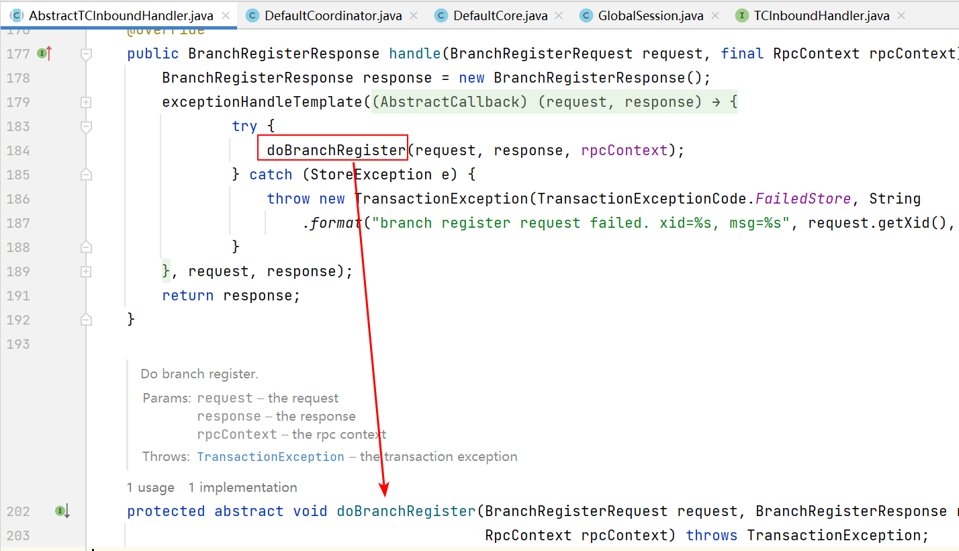
Task: Click the line number 191 in the gutter
Action: click(x=17, y=296)
